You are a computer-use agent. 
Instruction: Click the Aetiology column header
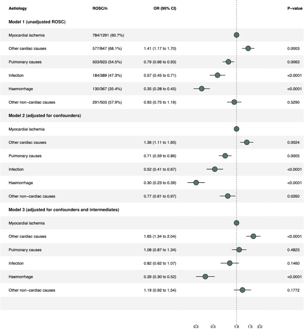[18, 9]
